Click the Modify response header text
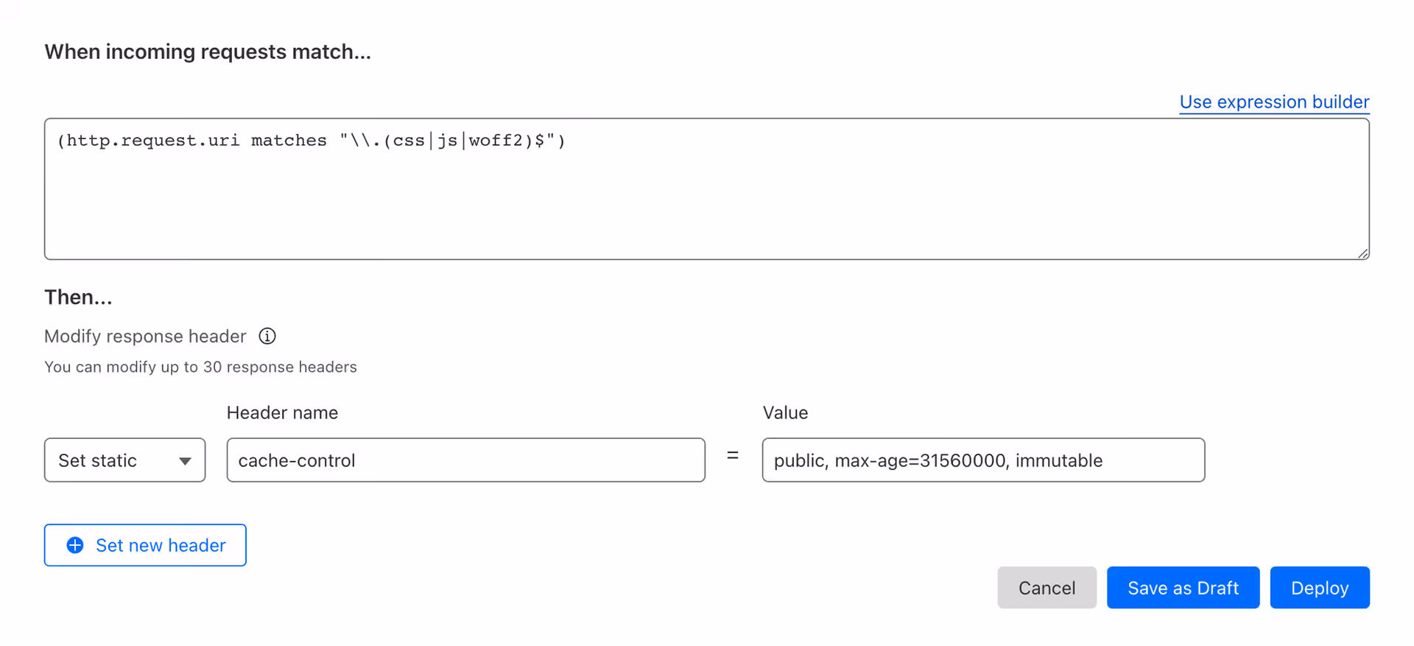Viewport: 1414px width, 646px height. (145, 336)
